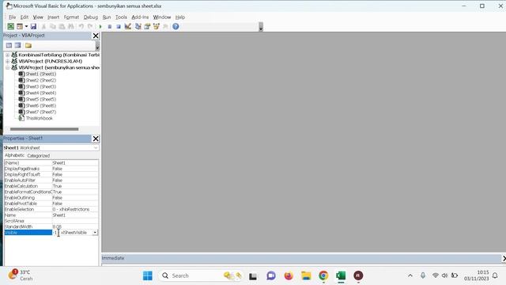Screen dimensions: 506x285
Task: Open the Run menu
Action: coord(107,17)
